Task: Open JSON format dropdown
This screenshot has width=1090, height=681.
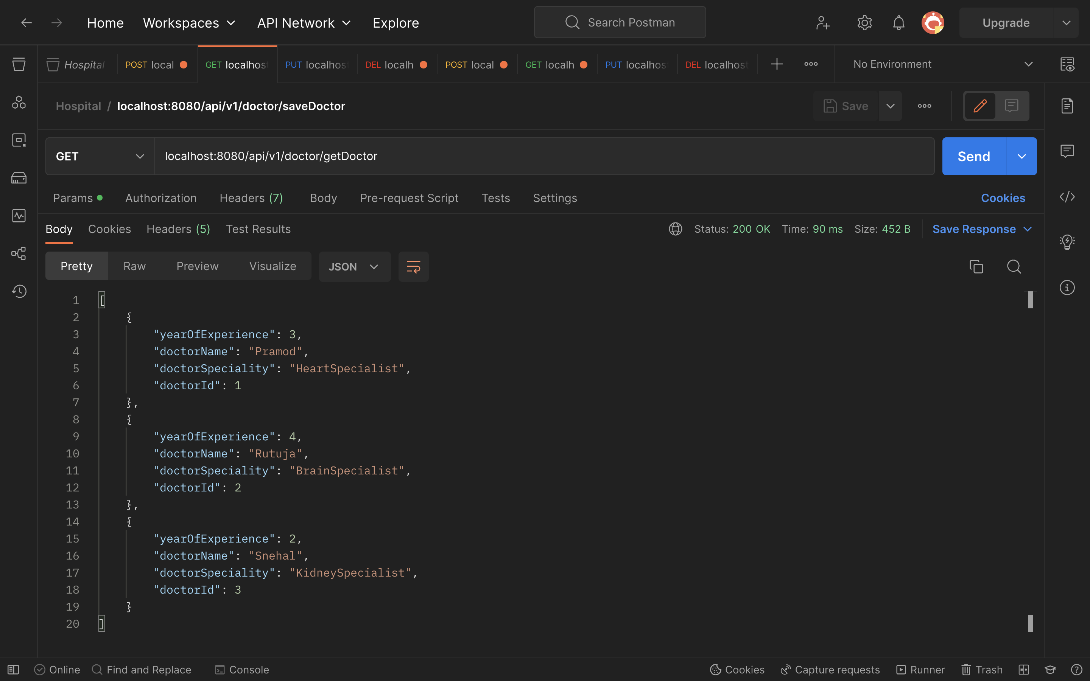Action: point(355,267)
